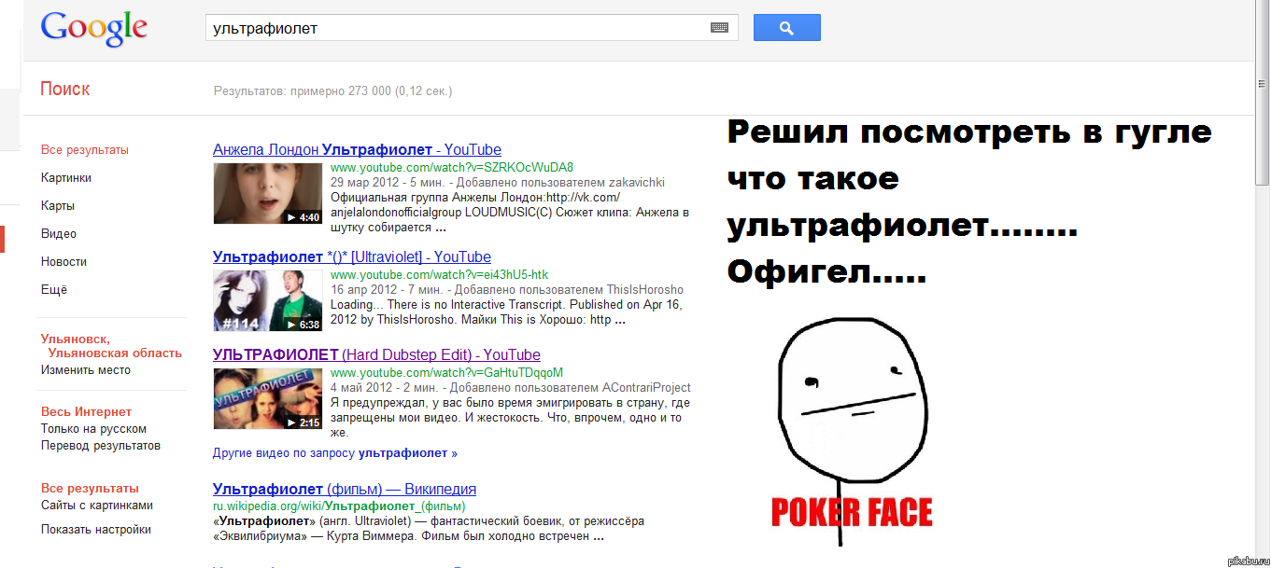Viewport: 1271px width, 568px height.
Task: Open Анжела Лондон Ультрафиолет YouTube result
Action: pyautogui.click(x=357, y=149)
